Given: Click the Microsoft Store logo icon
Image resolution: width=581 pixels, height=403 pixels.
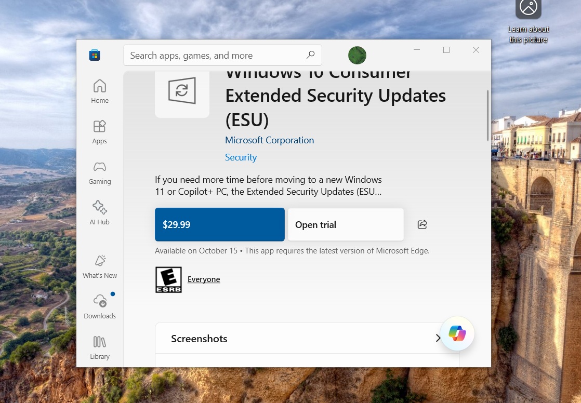Looking at the screenshot, I should 95,55.
